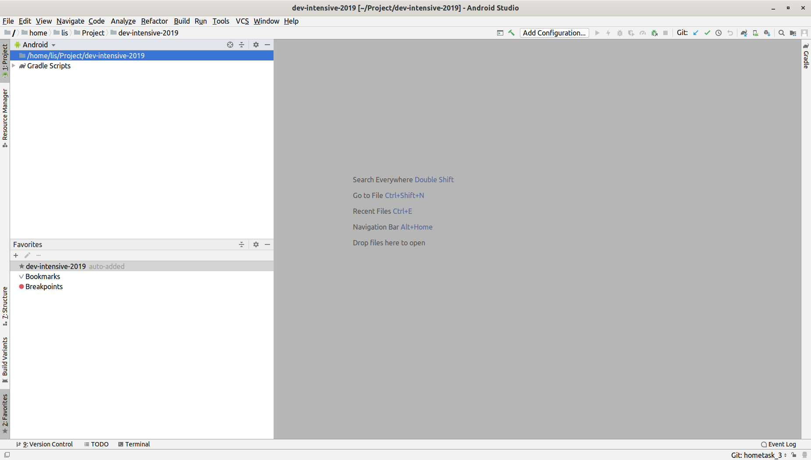This screenshot has height=460, width=811.
Task: Open Project panel settings gear
Action: 256,45
